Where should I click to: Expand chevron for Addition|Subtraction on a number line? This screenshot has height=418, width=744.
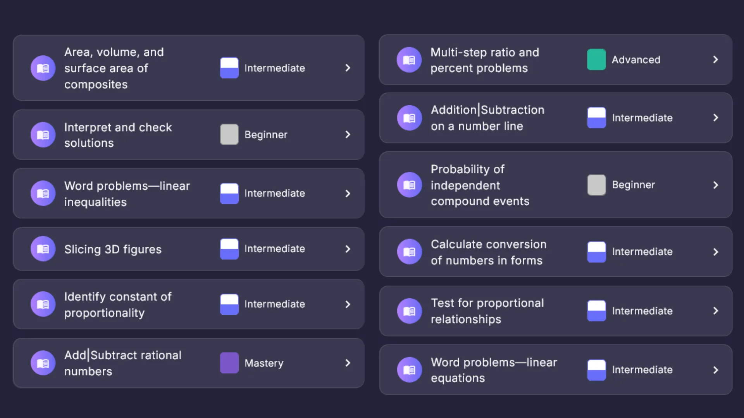click(x=715, y=118)
